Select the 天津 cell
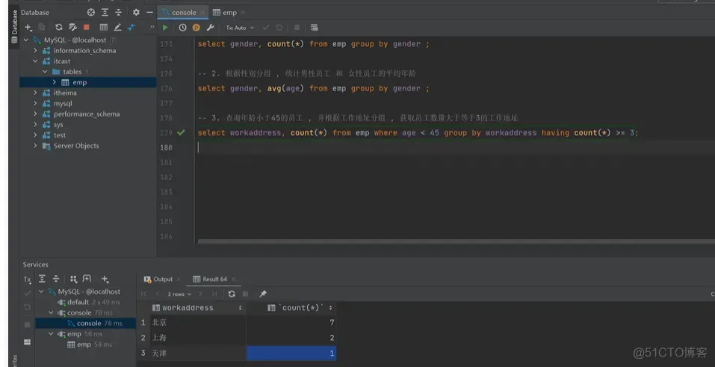This screenshot has height=367, width=715. 198,353
